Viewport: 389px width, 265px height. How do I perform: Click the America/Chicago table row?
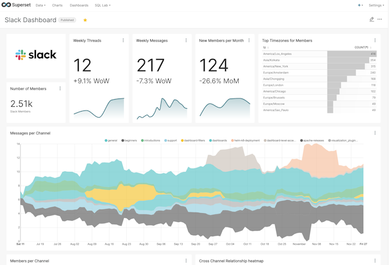[x=320, y=91]
